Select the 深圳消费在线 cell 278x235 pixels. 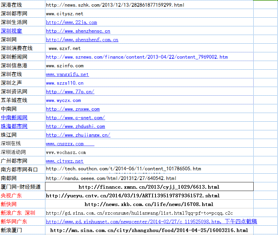coord(23,48)
